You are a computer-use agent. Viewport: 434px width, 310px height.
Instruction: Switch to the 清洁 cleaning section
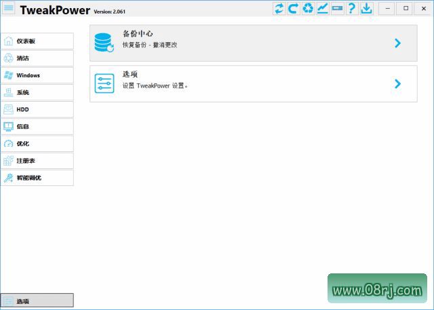[37, 58]
